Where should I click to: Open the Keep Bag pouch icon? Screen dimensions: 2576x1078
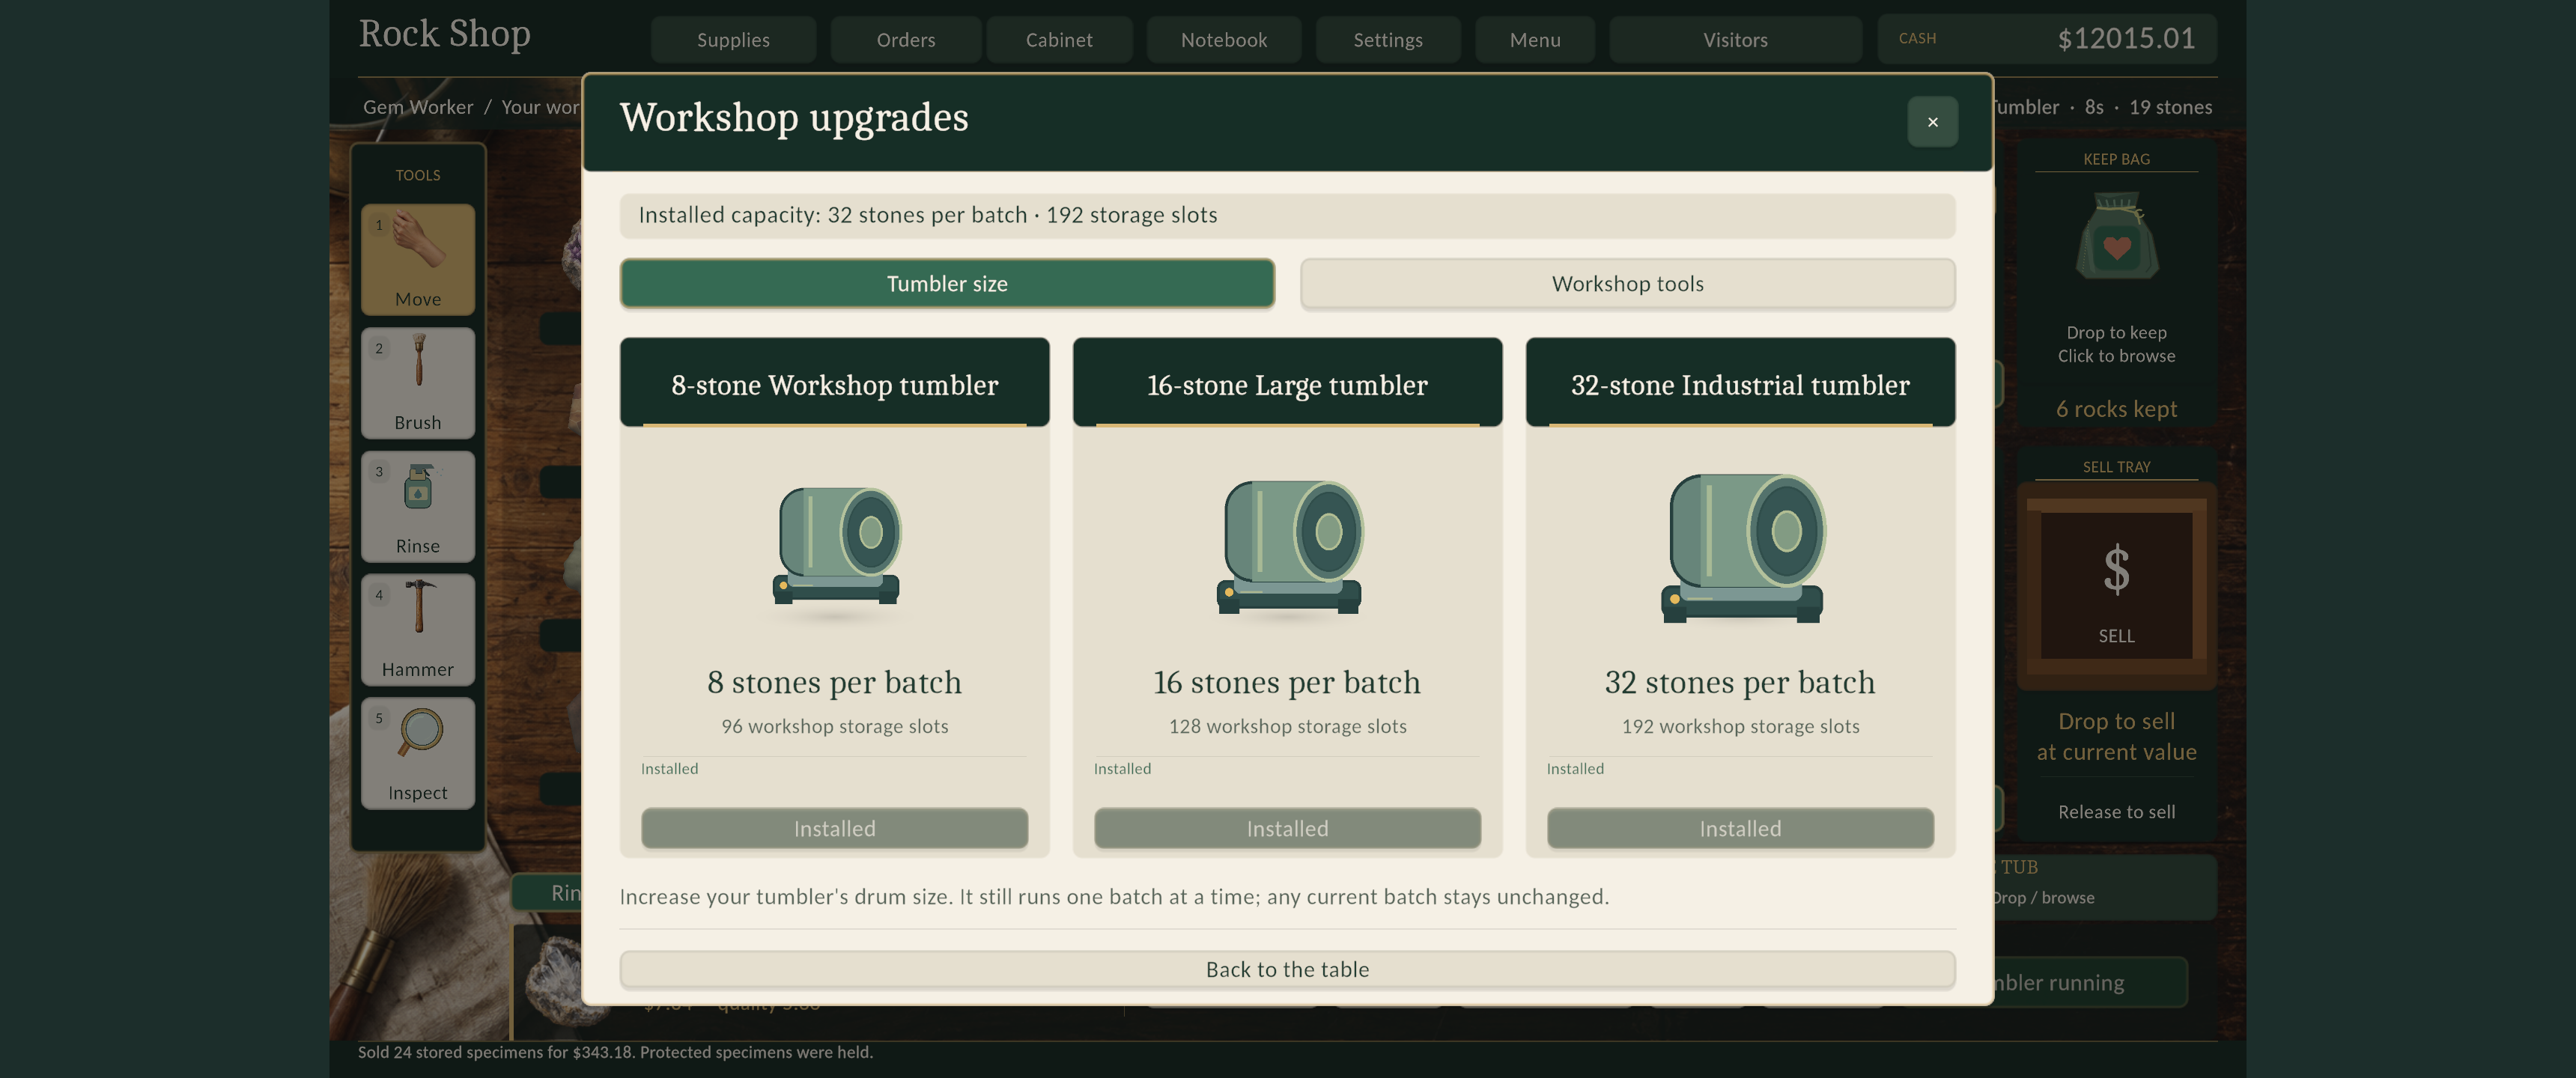(x=2116, y=237)
